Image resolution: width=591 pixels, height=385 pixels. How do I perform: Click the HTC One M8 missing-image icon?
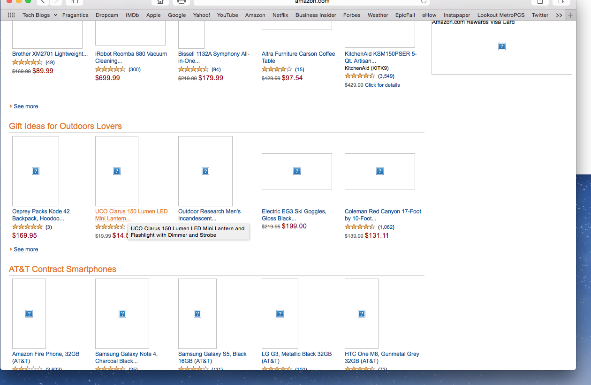tap(362, 314)
